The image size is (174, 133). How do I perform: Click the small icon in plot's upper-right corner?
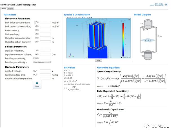tap(129, 19)
